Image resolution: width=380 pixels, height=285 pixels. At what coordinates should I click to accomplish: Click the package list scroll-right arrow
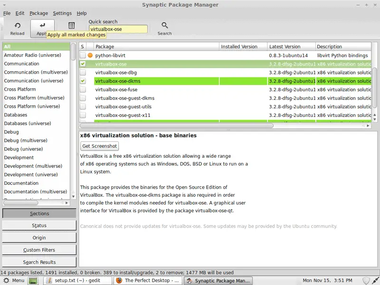[x=368, y=125]
